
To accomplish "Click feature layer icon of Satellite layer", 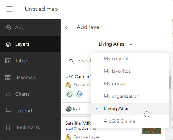I will [x=68, y=137].
